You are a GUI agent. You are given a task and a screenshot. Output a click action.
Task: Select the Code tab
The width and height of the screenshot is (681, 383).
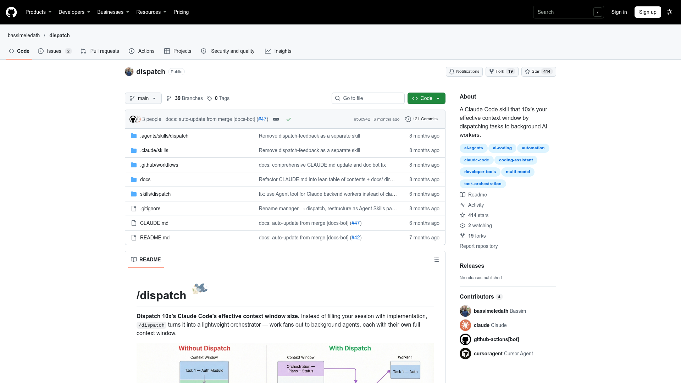(19, 51)
